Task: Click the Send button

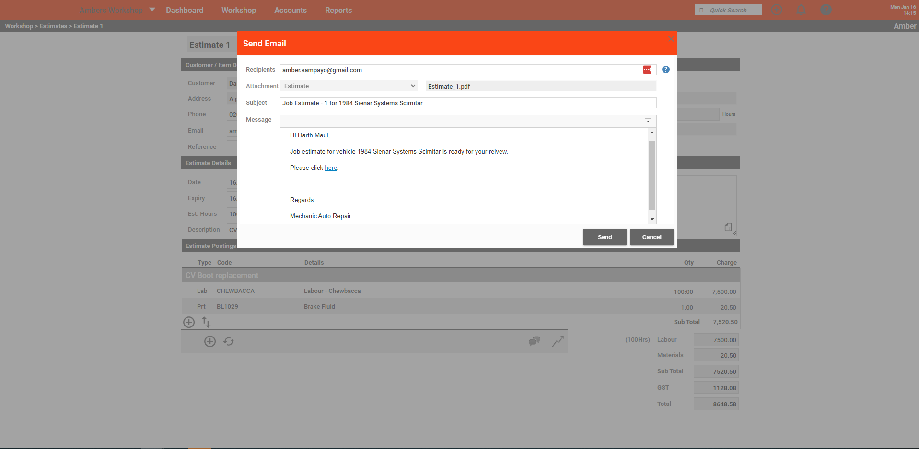Action: 605,237
